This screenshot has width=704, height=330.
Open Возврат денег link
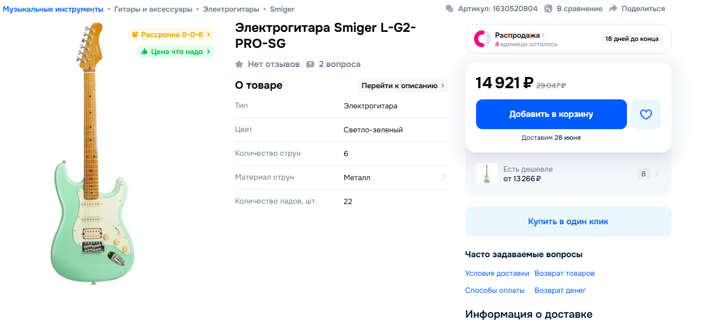pyautogui.click(x=560, y=290)
